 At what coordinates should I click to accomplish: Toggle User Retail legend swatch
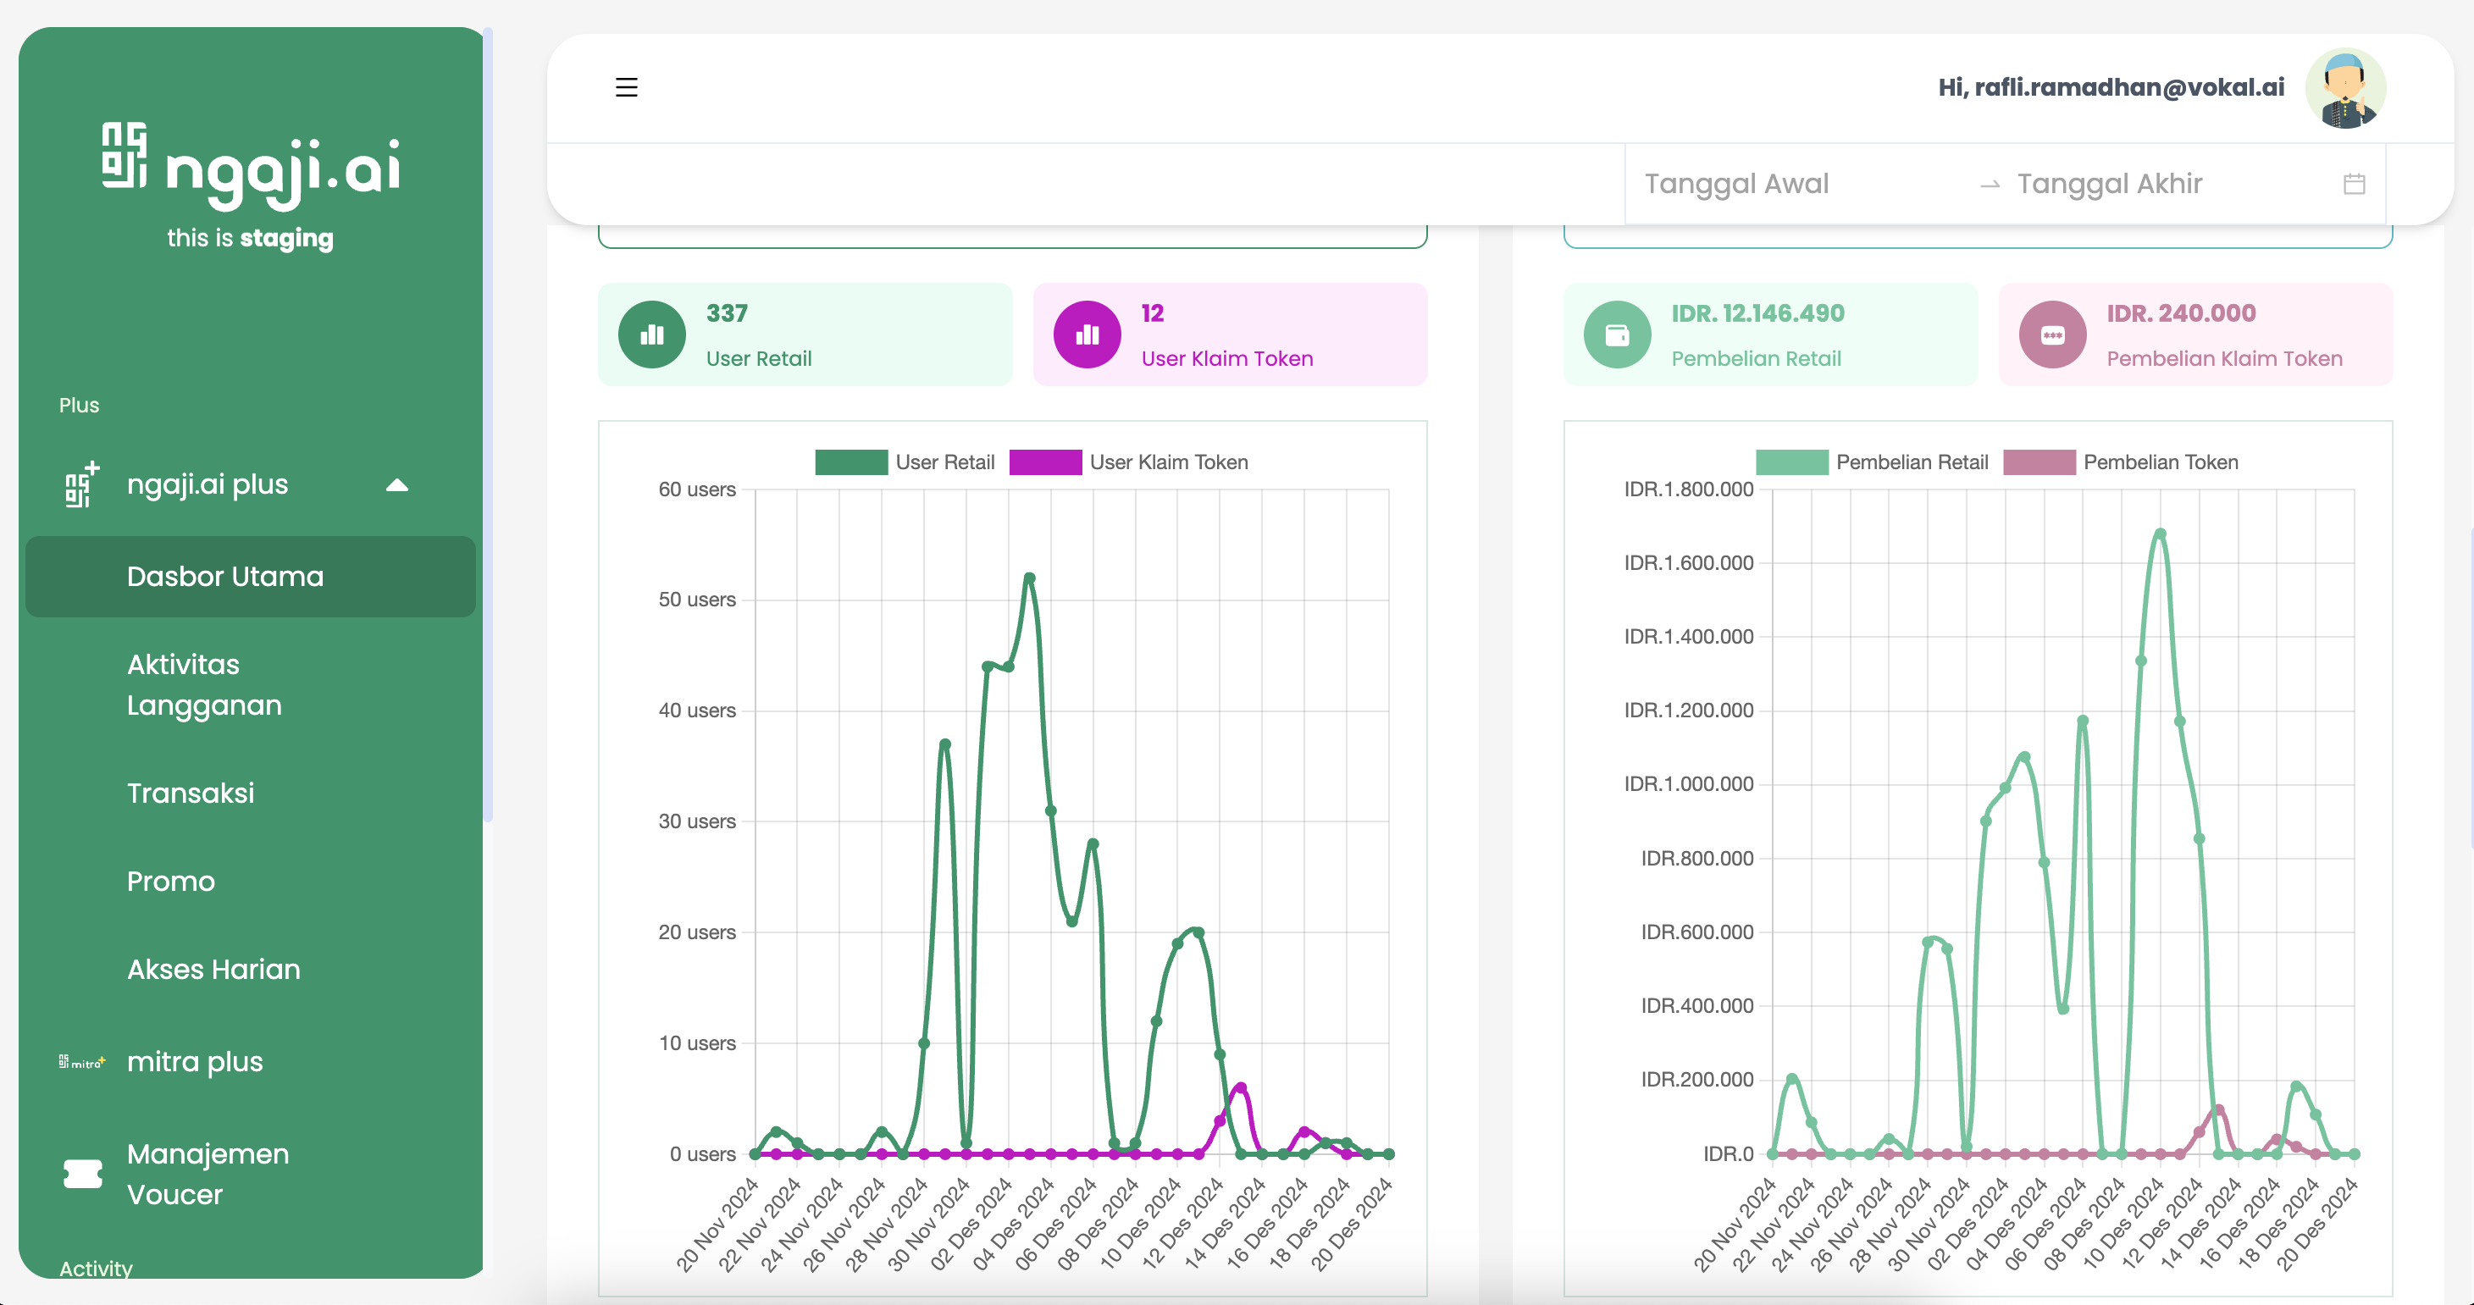[x=851, y=462]
